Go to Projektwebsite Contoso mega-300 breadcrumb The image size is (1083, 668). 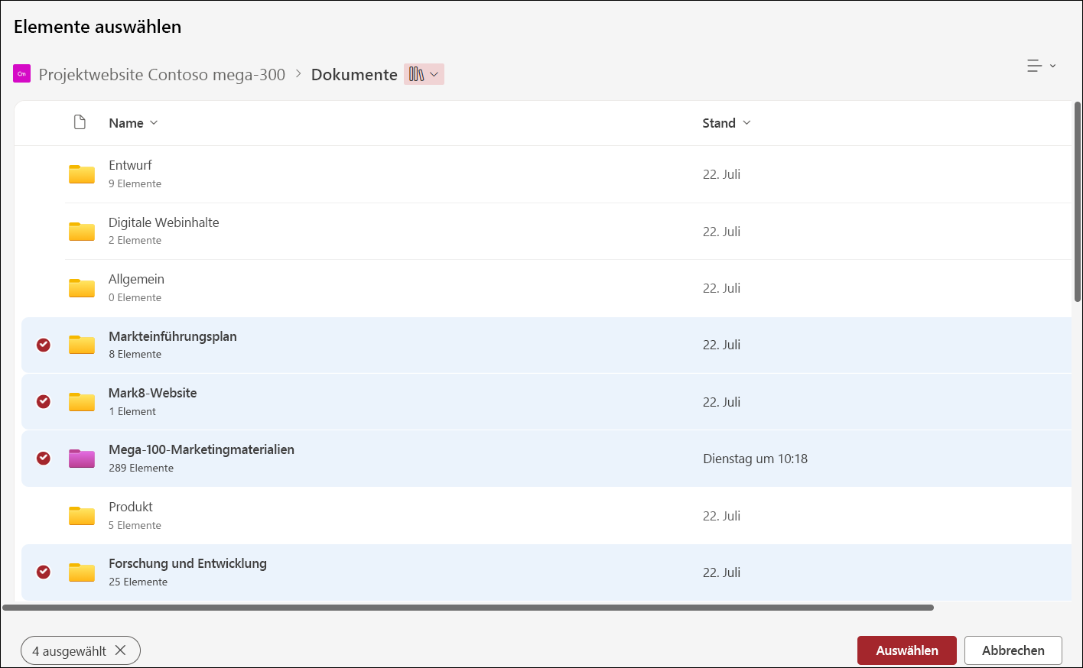coord(162,74)
